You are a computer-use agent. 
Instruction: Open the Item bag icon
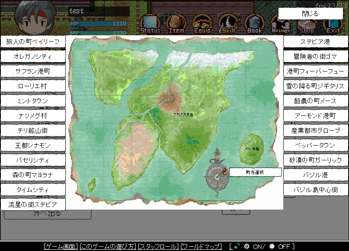point(176,24)
